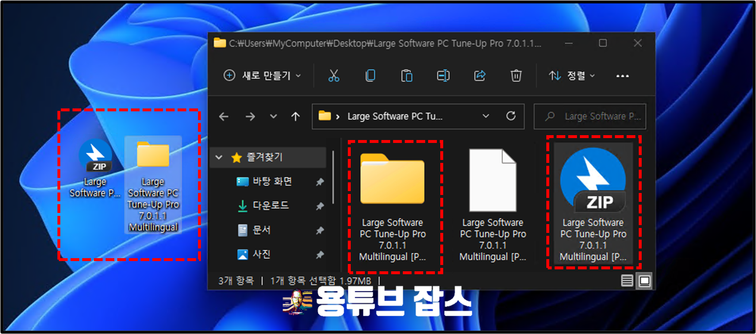The width and height of the screenshot is (756, 334).
Task: Focus the search box in Explorer
Action: click(x=590, y=116)
